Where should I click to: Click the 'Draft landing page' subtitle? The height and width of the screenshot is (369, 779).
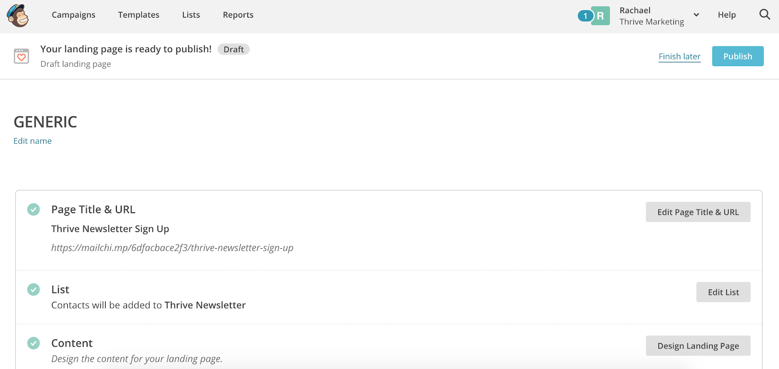tap(75, 64)
